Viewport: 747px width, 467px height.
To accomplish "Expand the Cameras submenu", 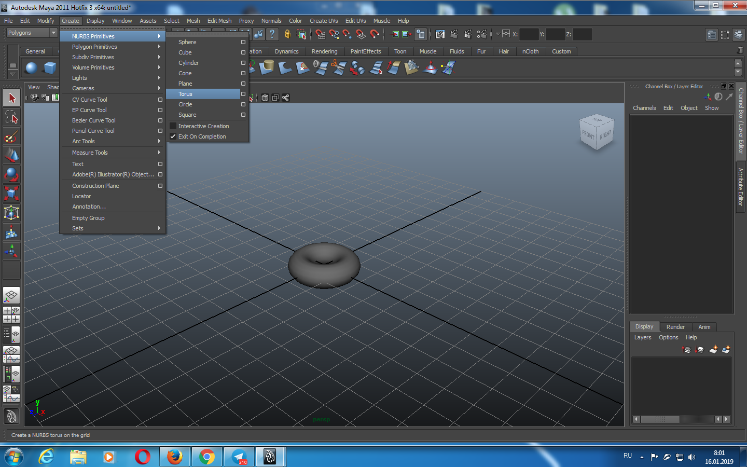I will point(113,88).
